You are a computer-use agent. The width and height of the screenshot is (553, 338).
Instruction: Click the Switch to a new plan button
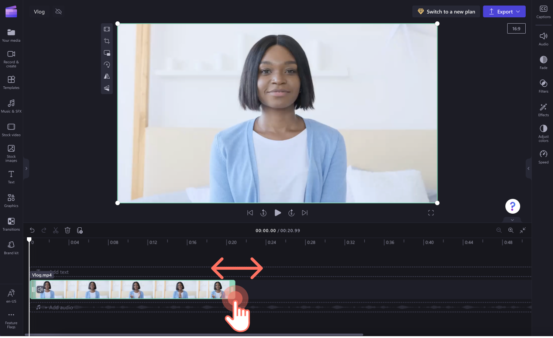coord(446,11)
